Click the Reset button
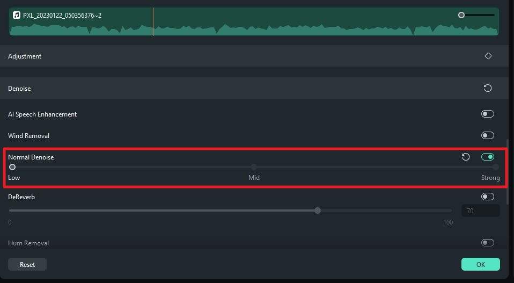This screenshot has width=514, height=283. point(27,264)
